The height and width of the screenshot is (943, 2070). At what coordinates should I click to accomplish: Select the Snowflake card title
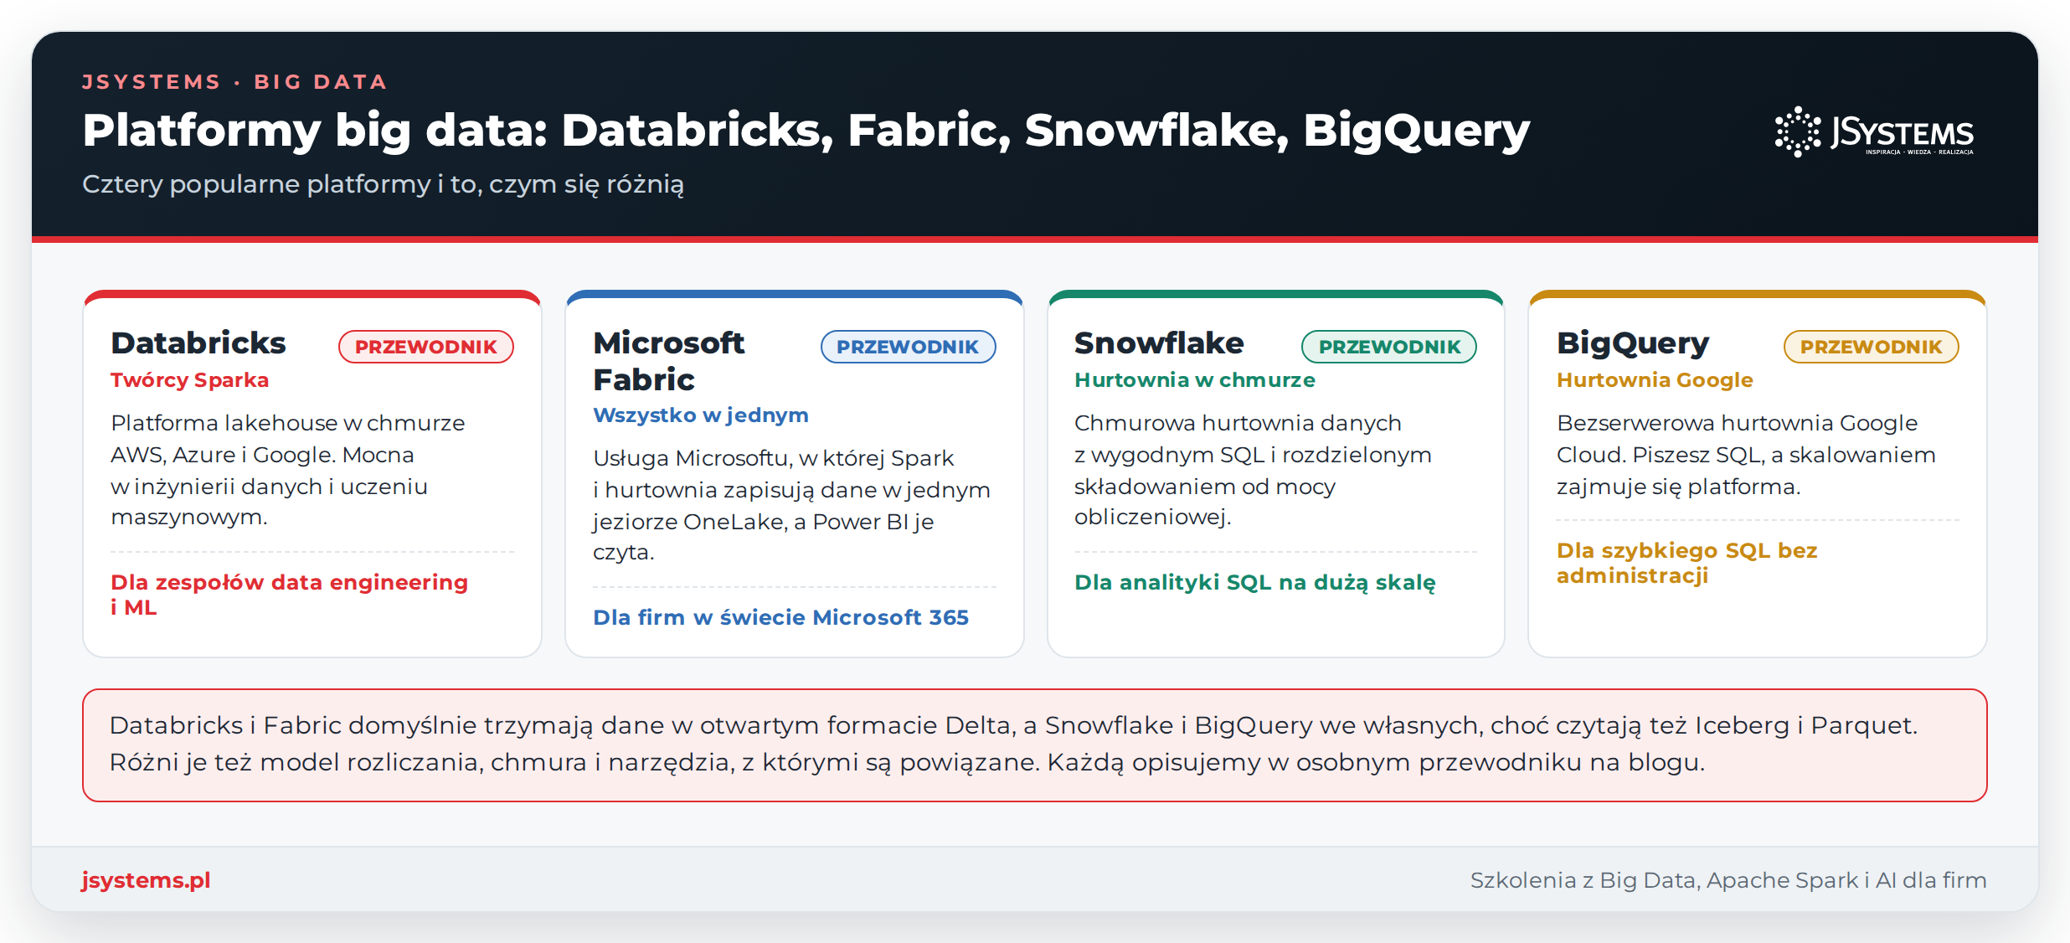[1159, 343]
